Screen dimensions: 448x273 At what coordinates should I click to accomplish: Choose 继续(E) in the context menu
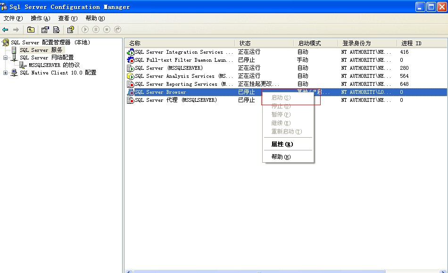pyautogui.click(x=288, y=123)
